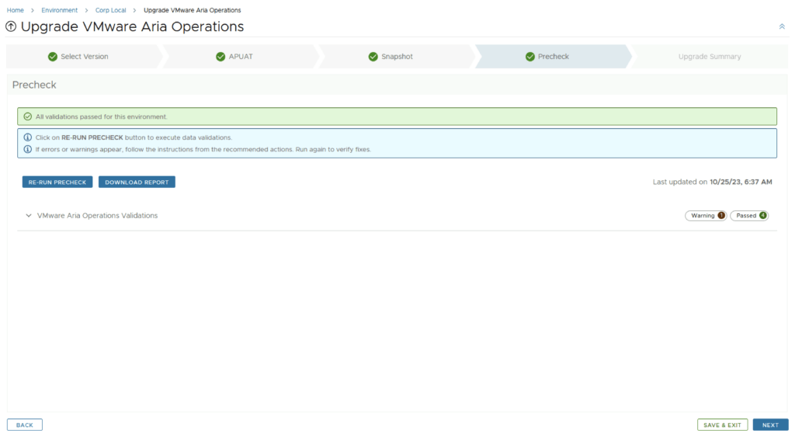Open Corp Local breadcrumb link
Viewport: 795px width, 441px height.
(110, 10)
